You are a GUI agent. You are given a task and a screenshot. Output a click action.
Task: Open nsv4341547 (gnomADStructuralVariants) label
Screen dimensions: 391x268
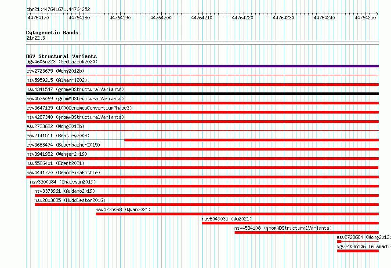click(x=75, y=89)
